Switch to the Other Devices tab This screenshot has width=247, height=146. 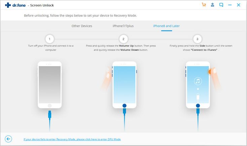82,26
